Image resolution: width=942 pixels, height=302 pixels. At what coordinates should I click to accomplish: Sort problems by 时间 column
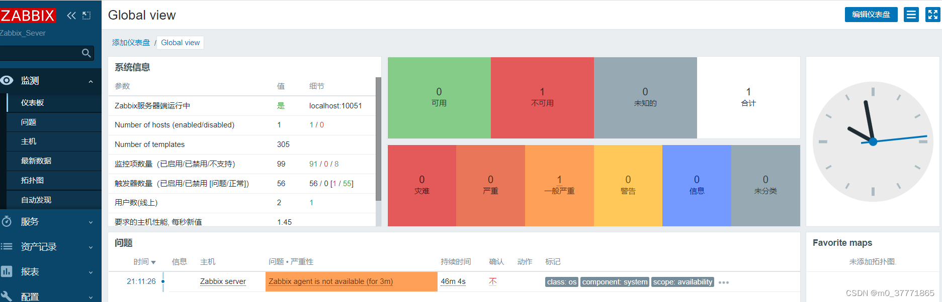(x=144, y=262)
